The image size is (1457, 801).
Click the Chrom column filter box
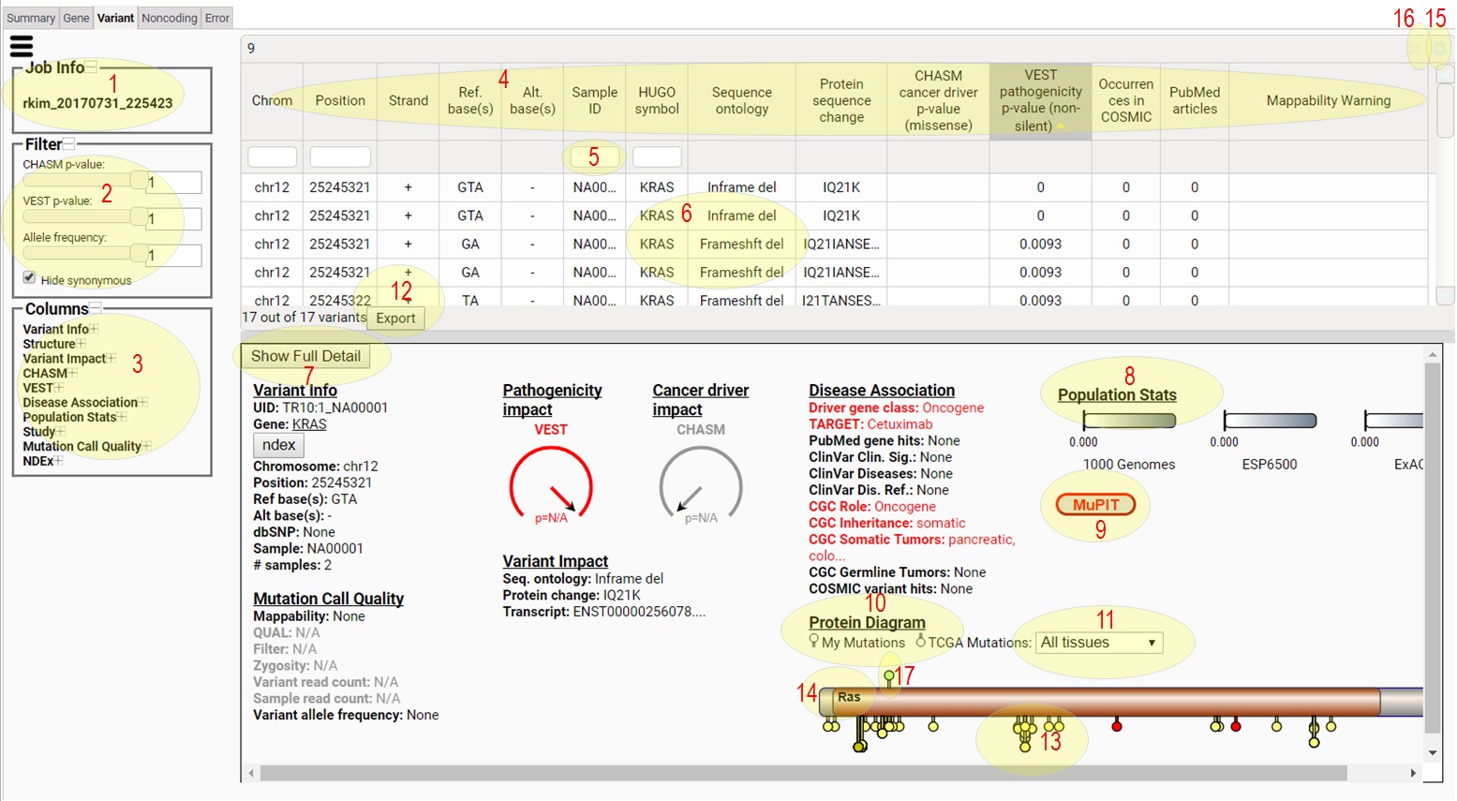tap(272, 156)
